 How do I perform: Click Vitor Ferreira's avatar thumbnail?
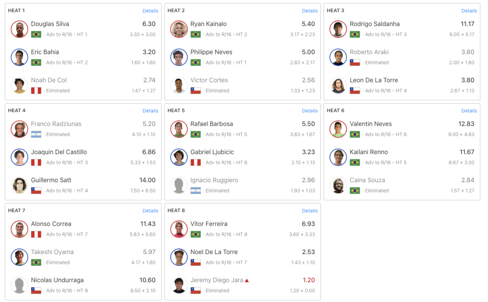click(x=179, y=229)
